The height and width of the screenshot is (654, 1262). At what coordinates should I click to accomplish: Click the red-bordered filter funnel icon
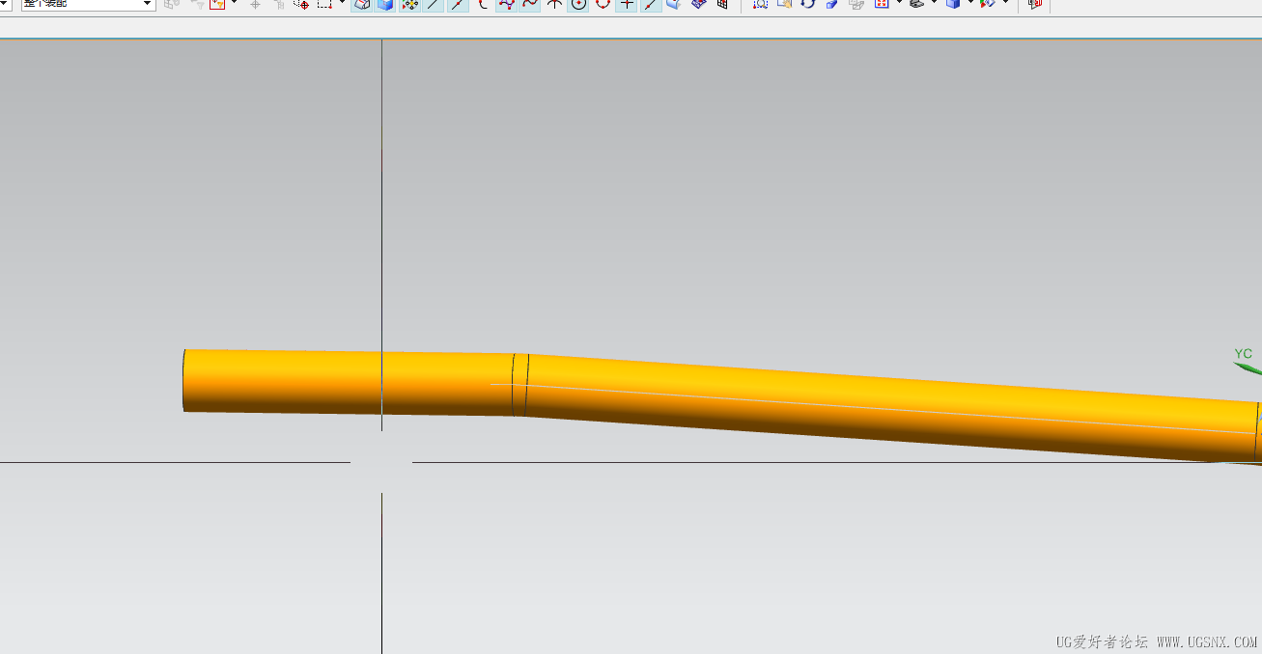217,4
